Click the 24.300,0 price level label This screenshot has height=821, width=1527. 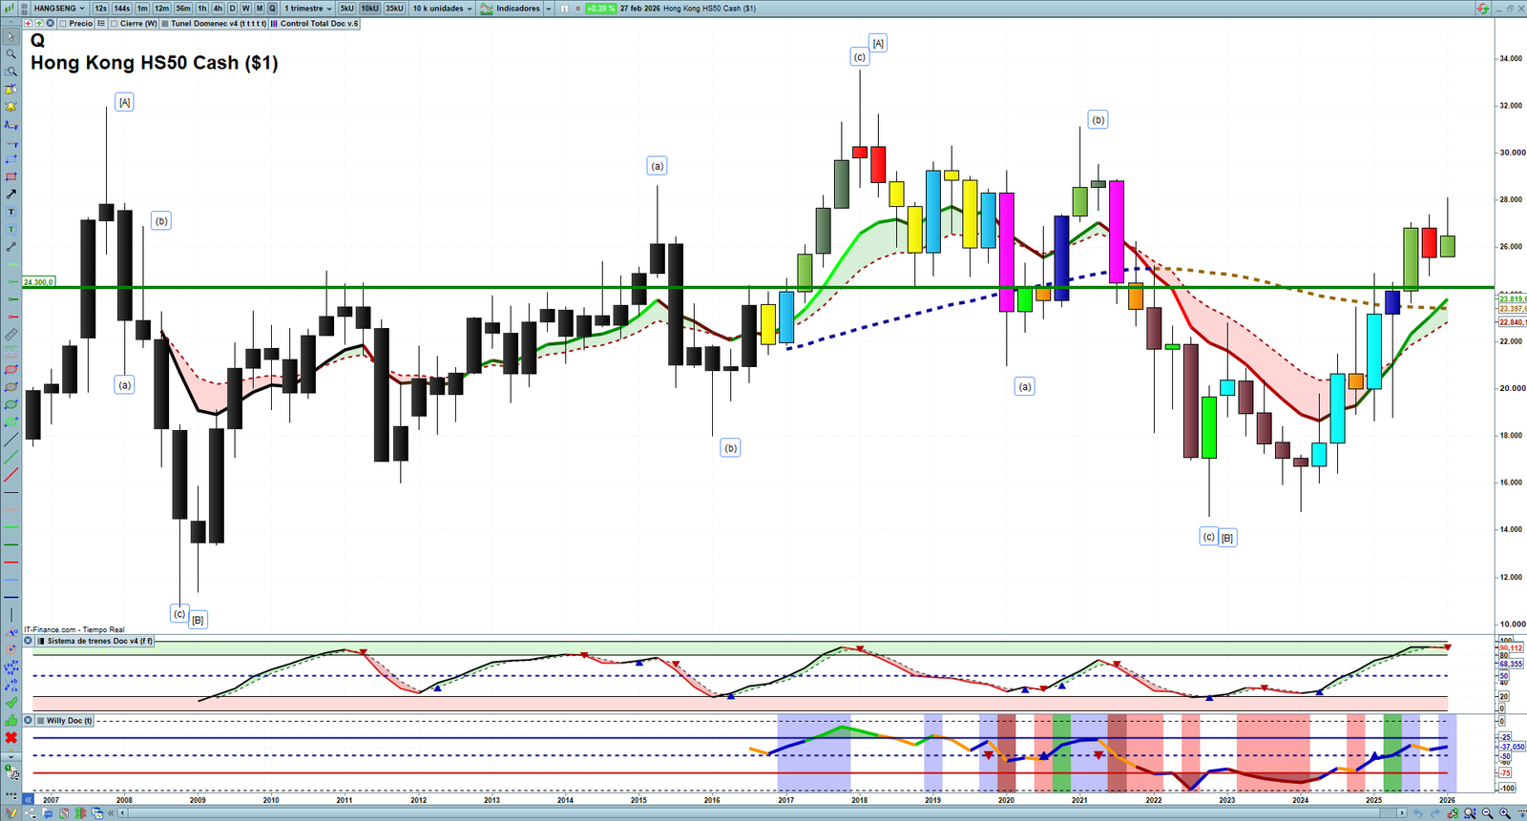39,282
